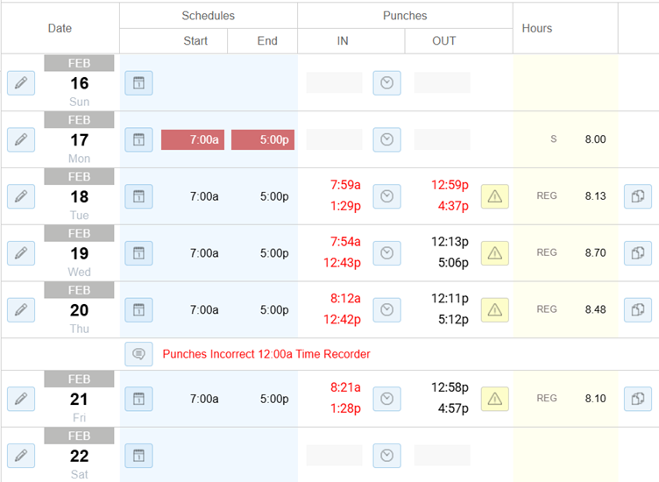Click the Schedules End column header

coord(267,41)
